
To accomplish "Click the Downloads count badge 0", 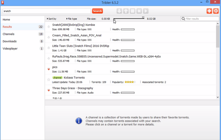I will [x=41, y=41].
